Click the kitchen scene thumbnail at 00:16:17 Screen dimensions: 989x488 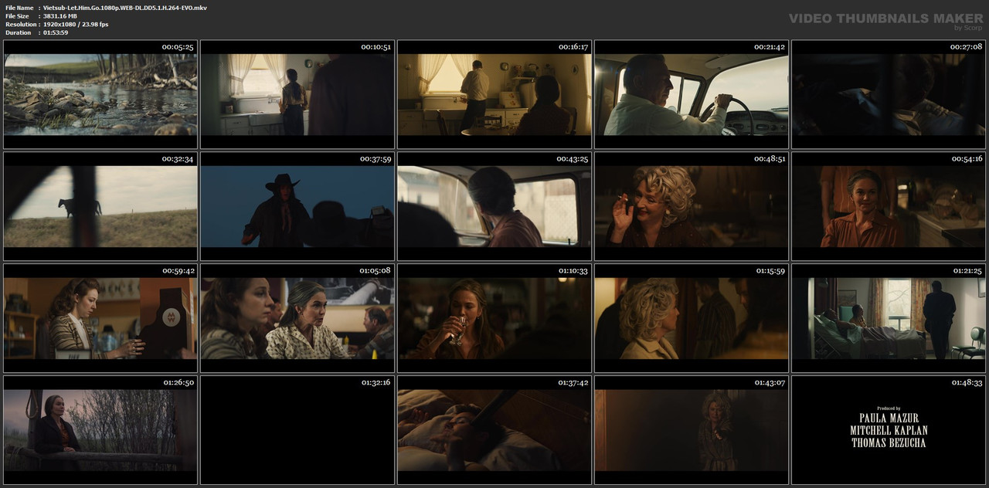(494, 94)
